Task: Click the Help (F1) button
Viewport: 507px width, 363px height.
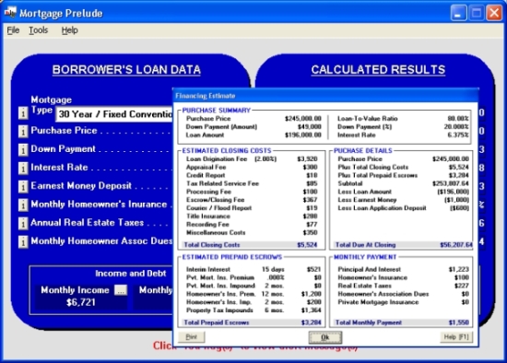Action: point(456,337)
